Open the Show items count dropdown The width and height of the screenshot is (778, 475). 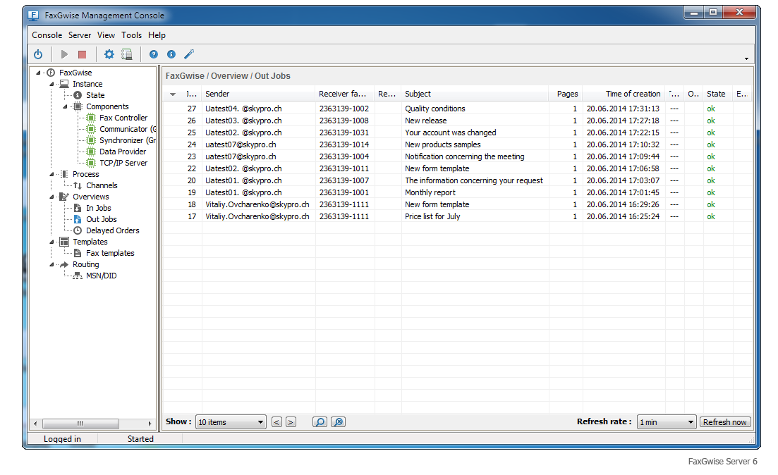(x=231, y=422)
